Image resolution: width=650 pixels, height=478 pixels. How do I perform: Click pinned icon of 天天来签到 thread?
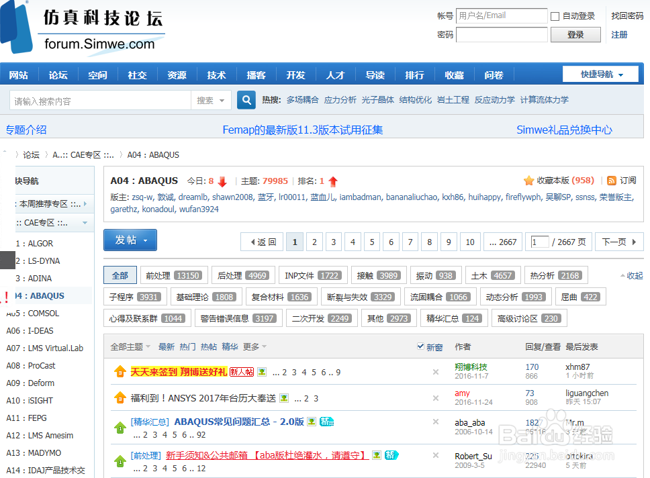(x=120, y=372)
